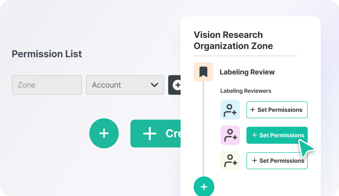Click the Permission List heading

point(47,54)
